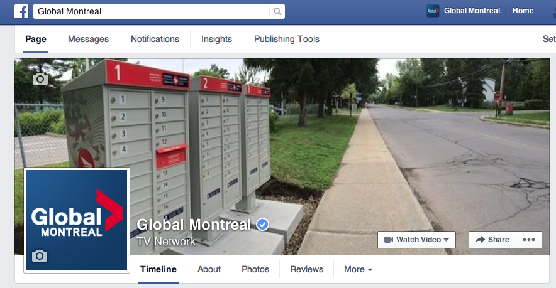Focus the Global Montreal search field
This screenshot has height=288, width=556.
point(152,11)
